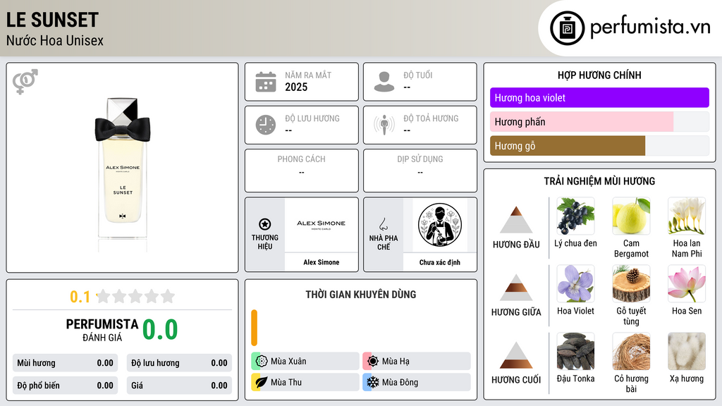Click the Perfumista đánh giá label
Screen dimensions: 722x406
click(x=102, y=330)
